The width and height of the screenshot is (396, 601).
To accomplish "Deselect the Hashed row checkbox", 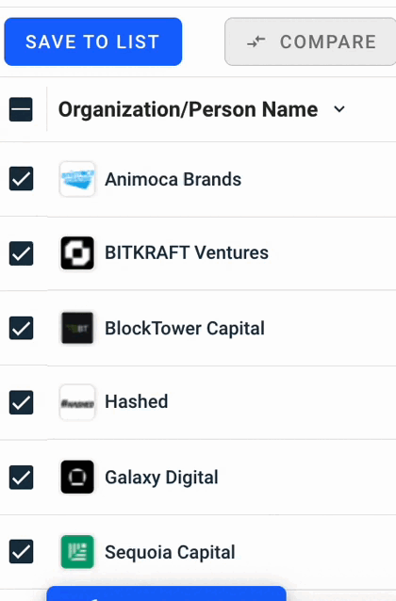I will (21, 402).
